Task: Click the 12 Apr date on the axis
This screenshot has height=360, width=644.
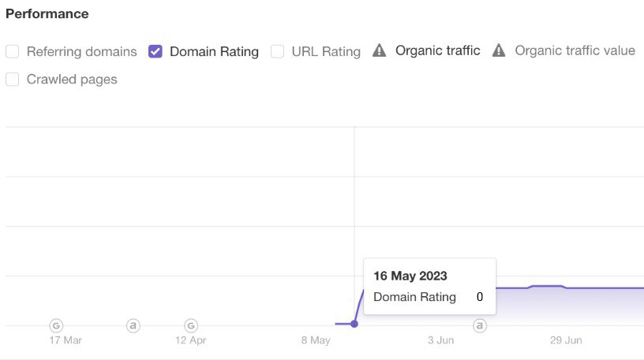Action: pyautogui.click(x=190, y=340)
